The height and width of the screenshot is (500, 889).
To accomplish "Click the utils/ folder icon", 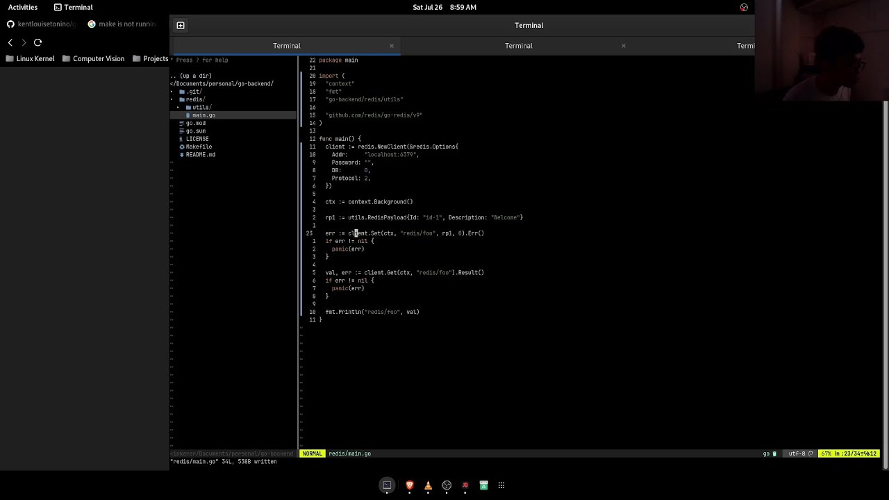I will click(188, 108).
